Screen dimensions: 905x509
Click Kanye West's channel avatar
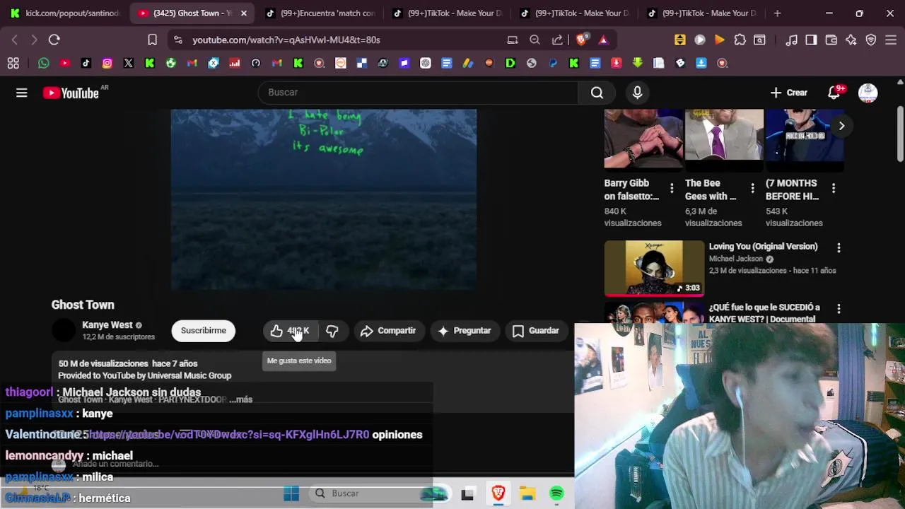[x=64, y=331]
